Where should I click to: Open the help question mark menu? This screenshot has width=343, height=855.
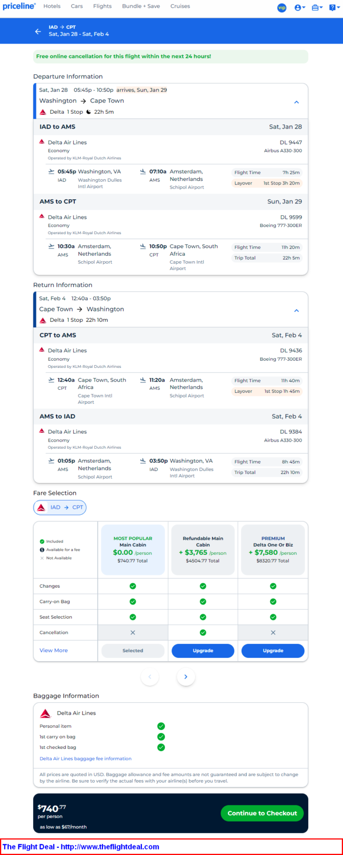pyautogui.click(x=334, y=8)
